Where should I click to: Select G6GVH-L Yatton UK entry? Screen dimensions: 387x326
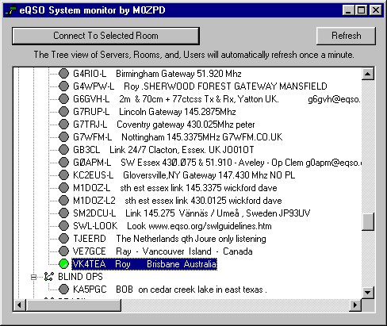[x=216, y=98]
